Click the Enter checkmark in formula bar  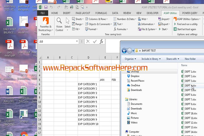(95, 42)
